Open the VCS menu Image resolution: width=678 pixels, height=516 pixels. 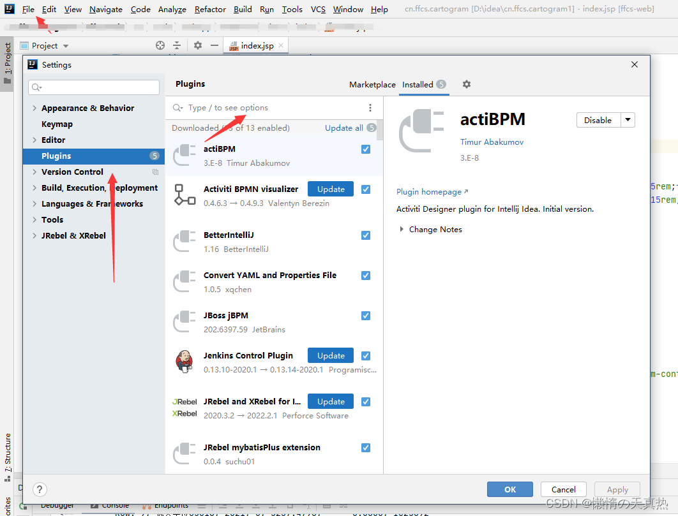[318, 9]
